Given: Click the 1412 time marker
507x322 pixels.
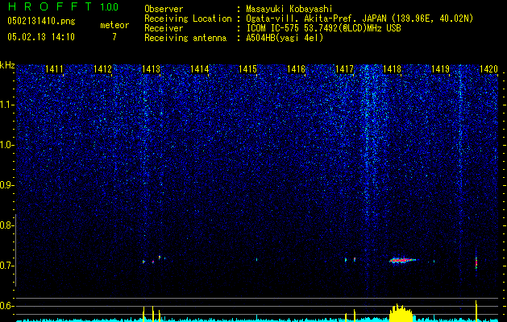Looking at the screenshot, I should click(x=102, y=69).
